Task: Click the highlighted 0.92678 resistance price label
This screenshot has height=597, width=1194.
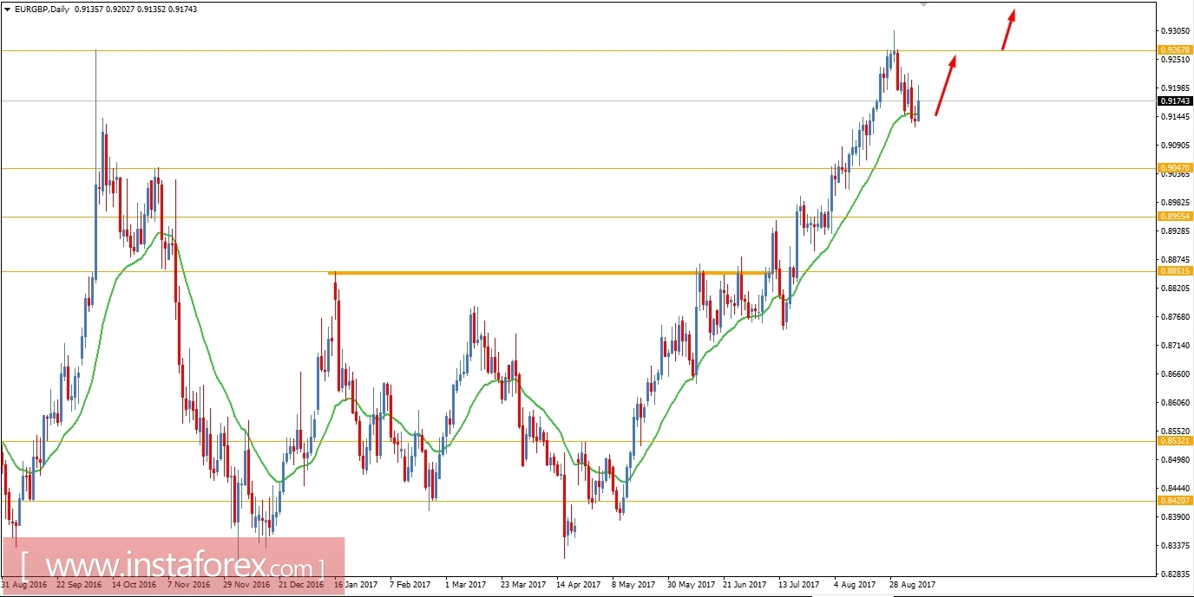Action: pyautogui.click(x=1173, y=50)
